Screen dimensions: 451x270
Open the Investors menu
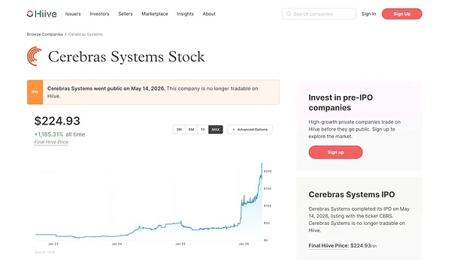[99, 13]
